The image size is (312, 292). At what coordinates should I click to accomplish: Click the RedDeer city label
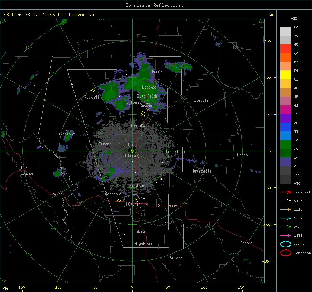click(x=147, y=105)
